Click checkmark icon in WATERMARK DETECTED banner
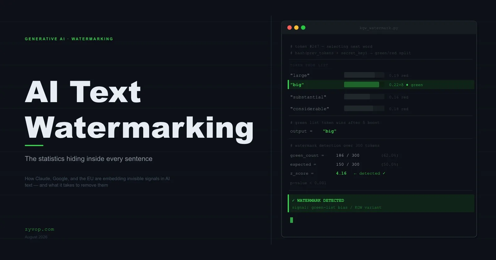Image resolution: width=496 pixels, height=260 pixels. tap(293, 201)
